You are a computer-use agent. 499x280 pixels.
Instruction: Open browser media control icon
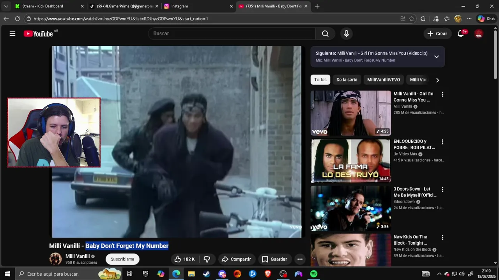(436, 19)
